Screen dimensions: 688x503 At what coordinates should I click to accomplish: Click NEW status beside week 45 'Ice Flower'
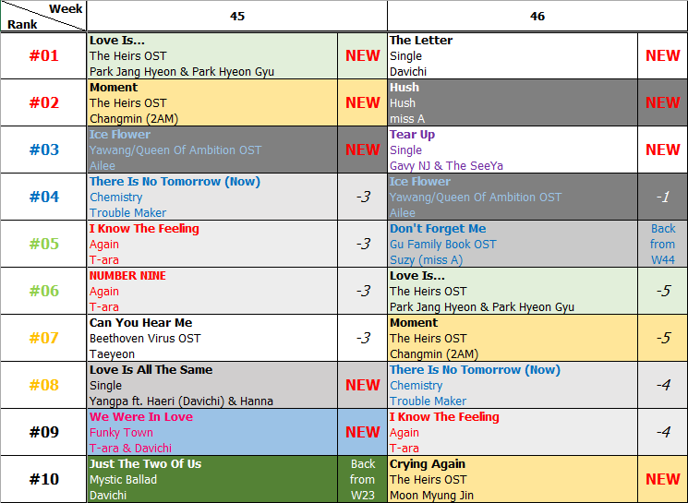pyautogui.click(x=362, y=150)
